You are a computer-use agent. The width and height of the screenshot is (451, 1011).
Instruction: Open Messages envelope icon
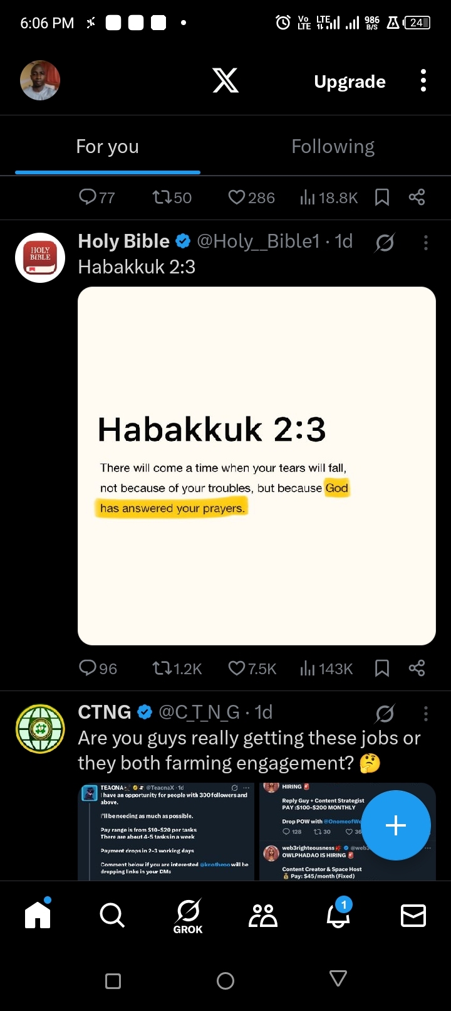(x=413, y=916)
